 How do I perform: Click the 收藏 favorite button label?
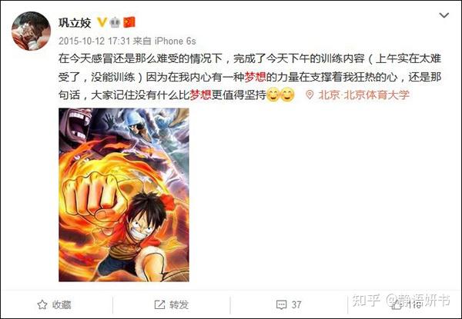coord(62,305)
